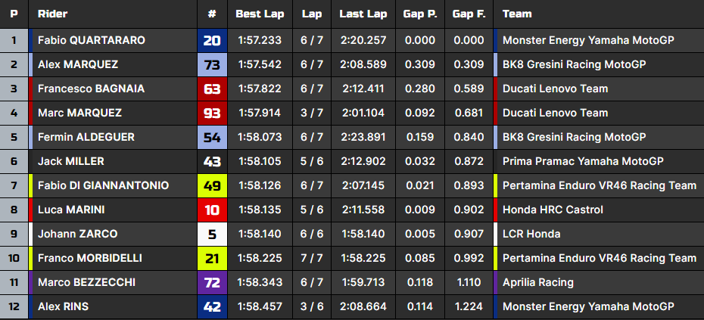Click Zarco's white number 5 badge

pyautogui.click(x=212, y=235)
